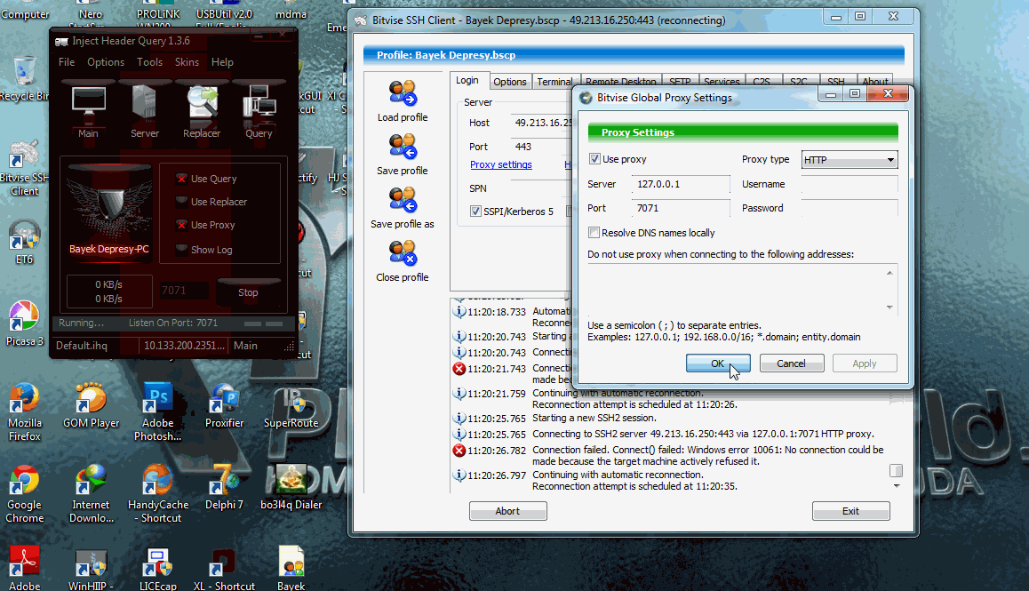Click the proxy Port field 7071
Image resolution: width=1029 pixels, height=591 pixels.
tap(681, 208)
